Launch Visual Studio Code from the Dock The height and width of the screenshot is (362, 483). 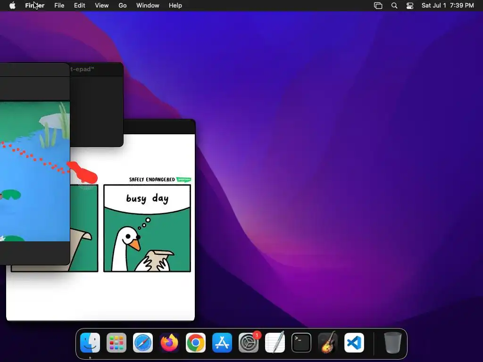tap(354, 343)
